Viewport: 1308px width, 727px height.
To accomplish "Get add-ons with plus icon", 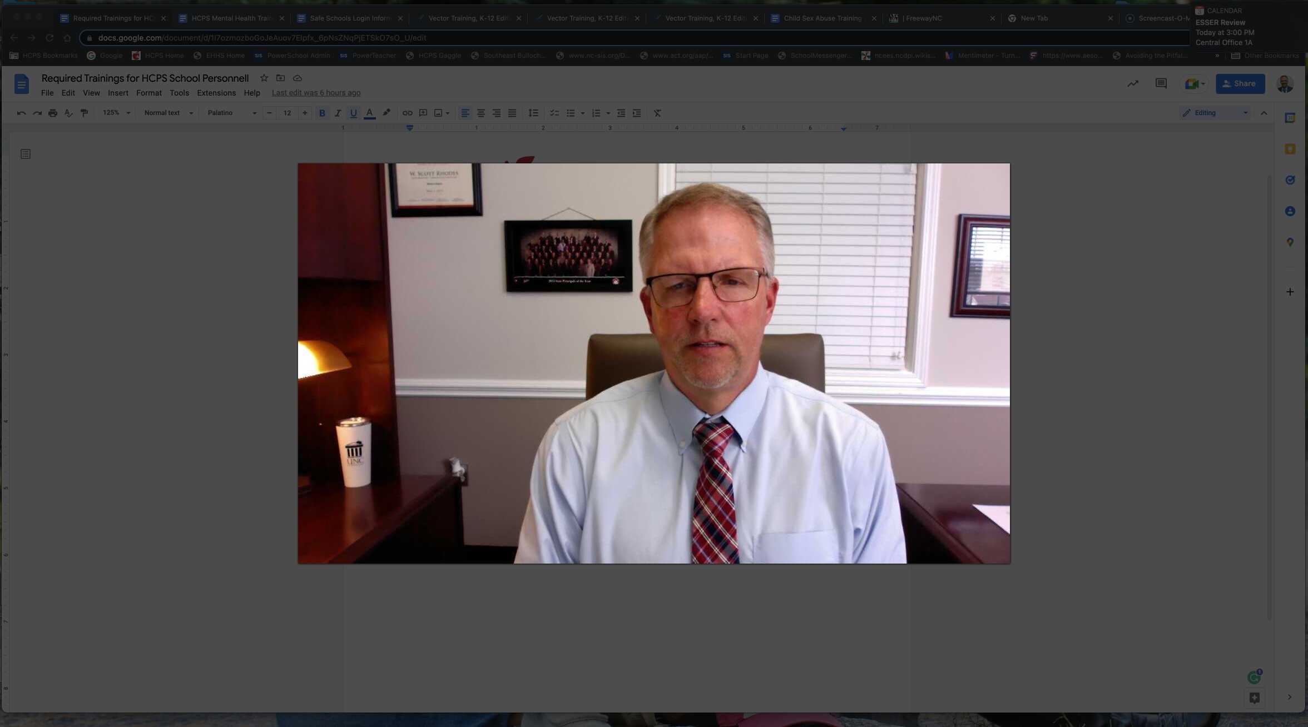I will click(1290, 292).
